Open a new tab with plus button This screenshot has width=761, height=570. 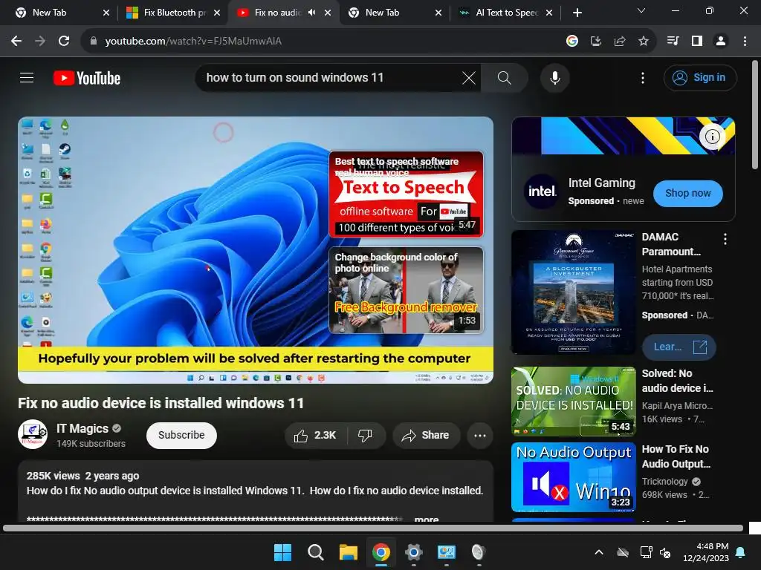pos(577,13)
